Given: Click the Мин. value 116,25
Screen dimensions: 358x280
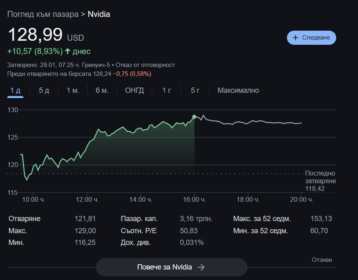Looking at the screenshot, I should (85, 242).
